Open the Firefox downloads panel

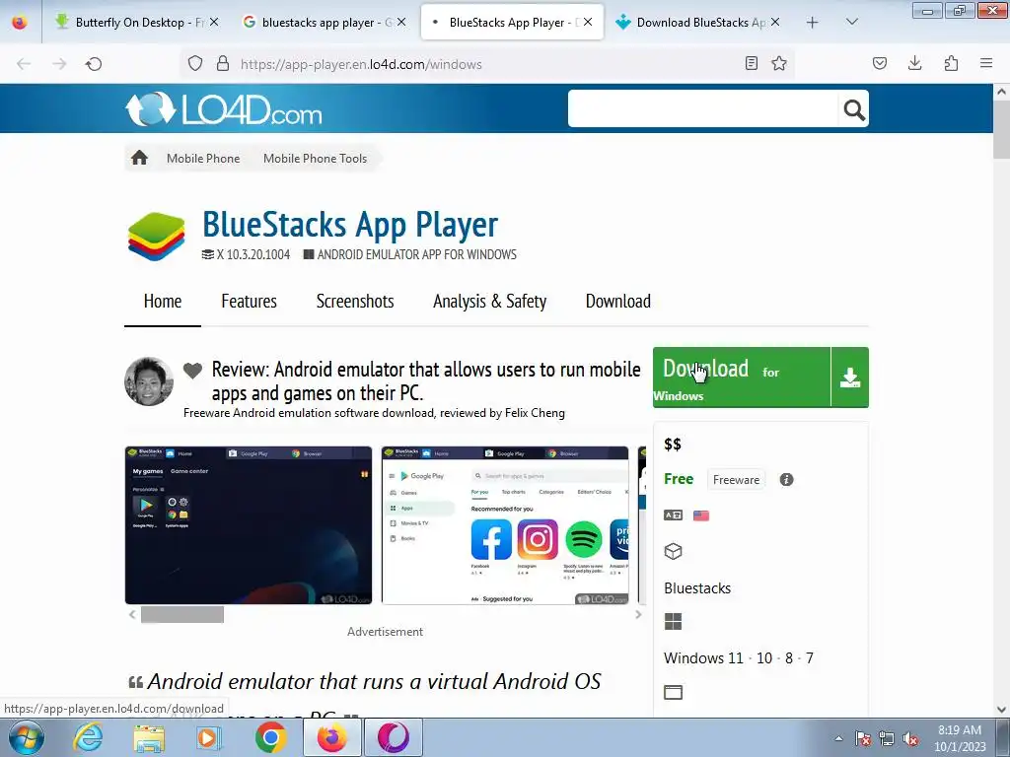[914, 63]
